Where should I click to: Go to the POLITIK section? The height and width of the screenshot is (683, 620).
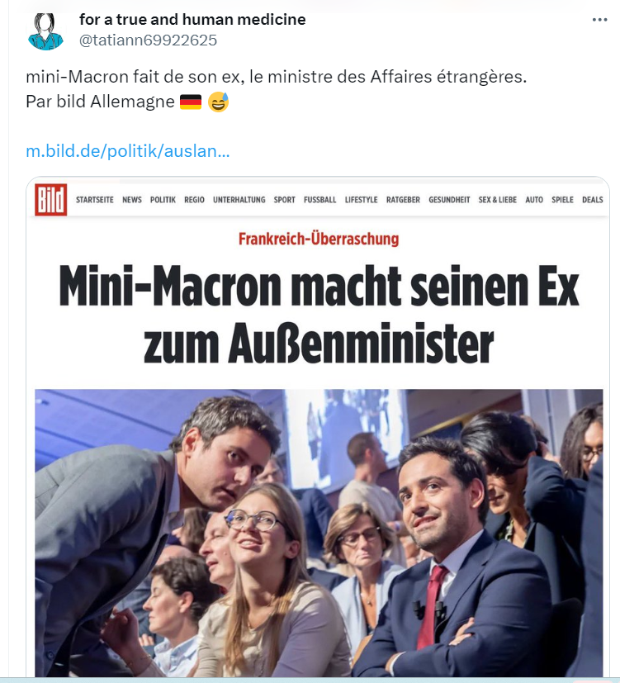(x=163, y=200)
